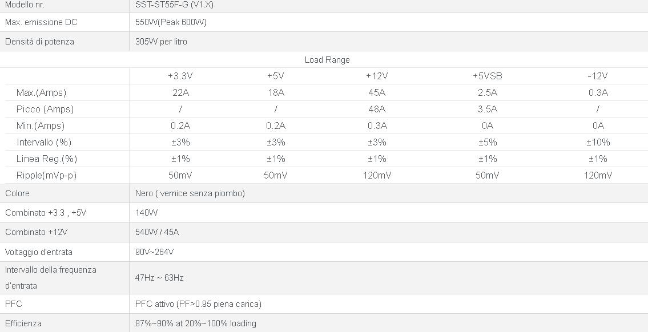This screenshot has height=332, width=648.
Task: Select the +5VSB column header
Action: pyautogui.click(x=487, y=76)
